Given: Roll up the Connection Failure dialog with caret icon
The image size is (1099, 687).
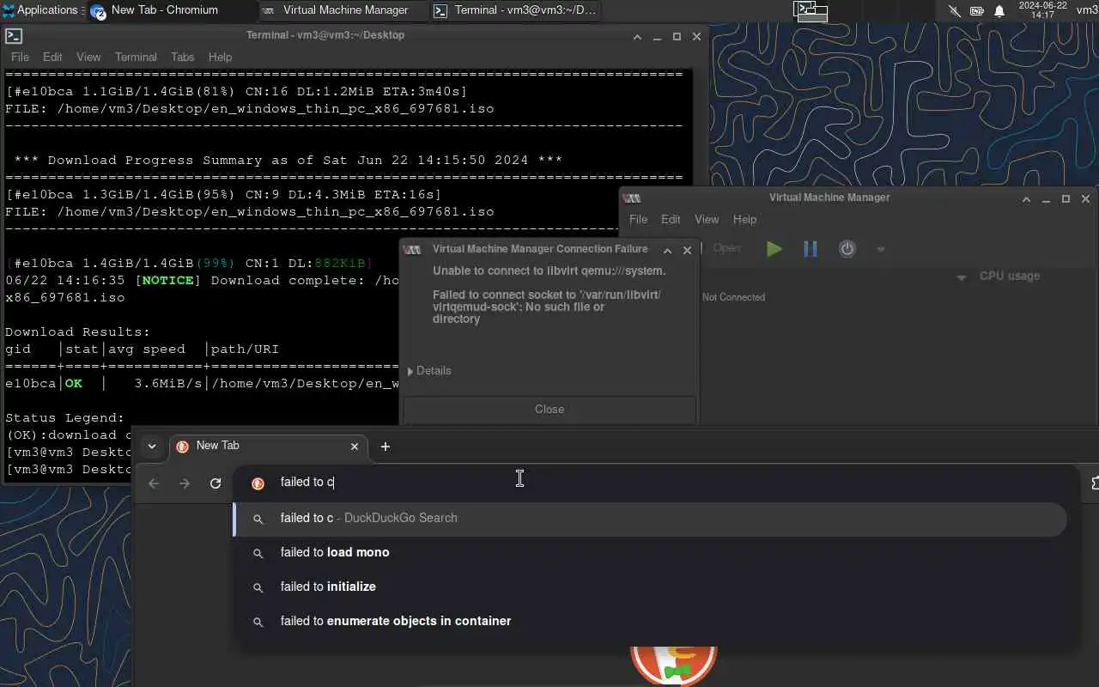Looking at the screenshot, I should tap(667, 250).
